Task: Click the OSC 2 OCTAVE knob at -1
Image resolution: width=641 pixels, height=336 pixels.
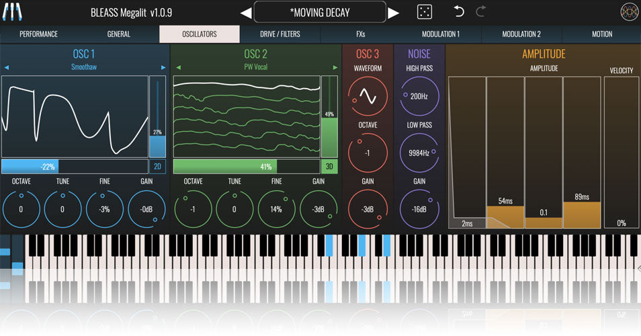Action: click(193, 209)
